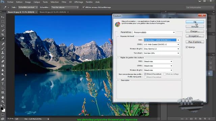This screenshot has width=216, height=121.
Task: Select the Gradient tool
Action: (3, 66)
